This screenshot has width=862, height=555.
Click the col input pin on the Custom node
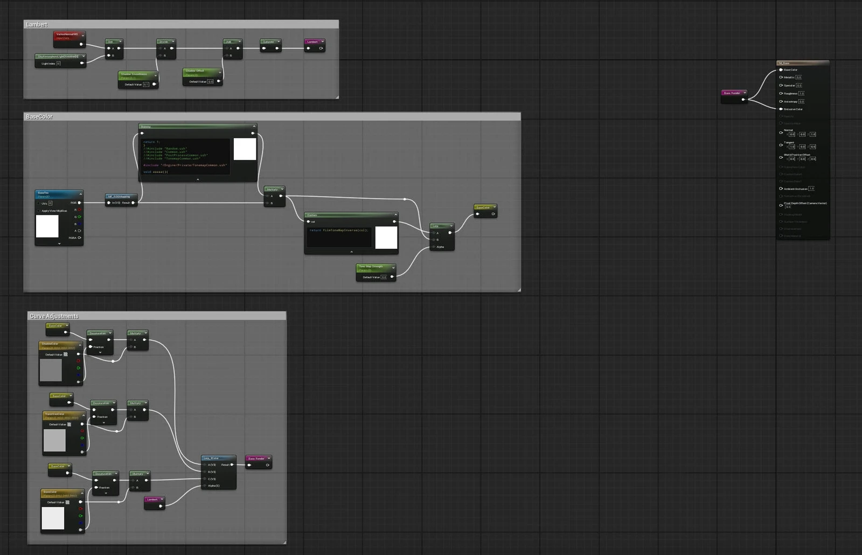point(309,222)
